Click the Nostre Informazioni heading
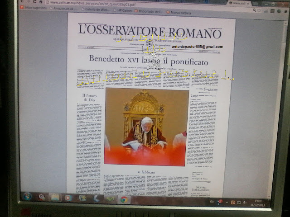290x217 pixels. [201, 189]
